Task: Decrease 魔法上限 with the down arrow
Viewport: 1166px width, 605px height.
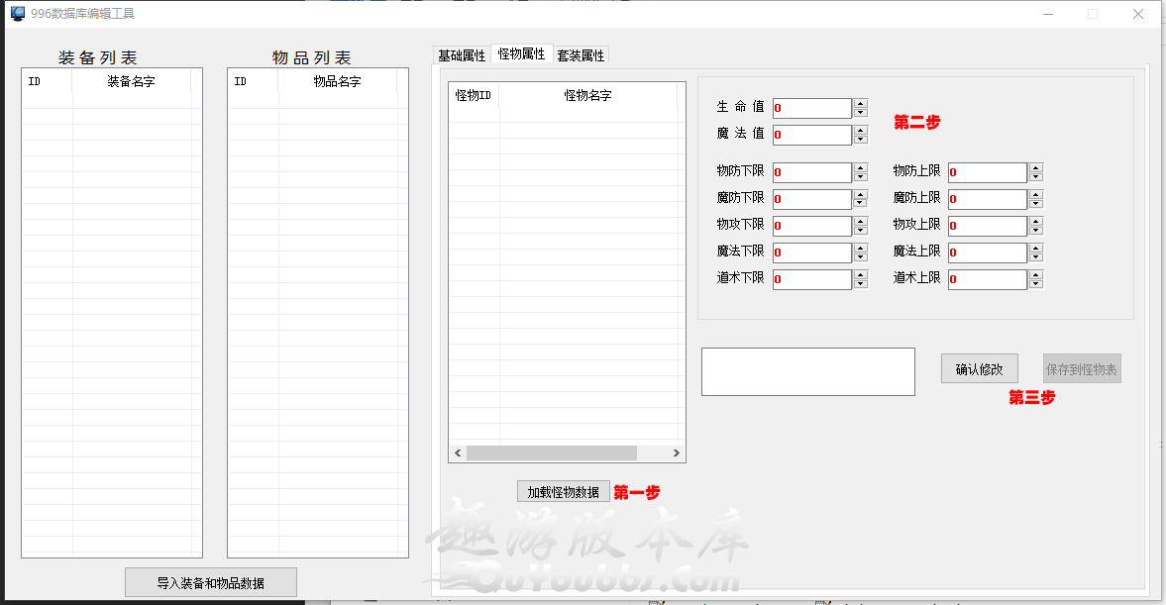Action: point(1036,257)
